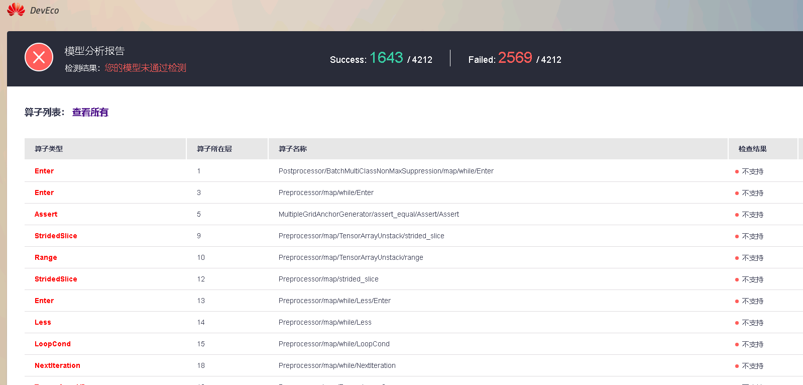Click the red status dot for NextIteration row
The image size is (803, 385).
737,366
